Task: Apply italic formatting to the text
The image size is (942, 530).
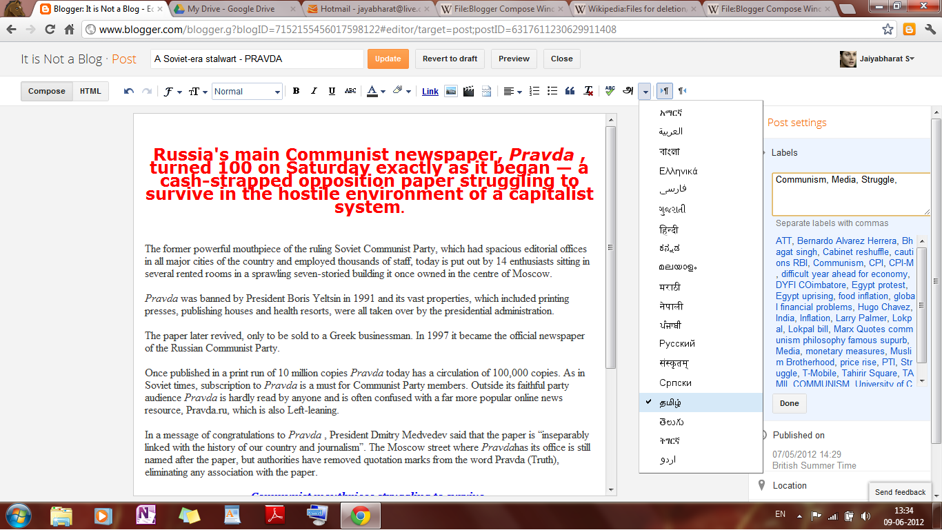Action: [x=314, y=91]
